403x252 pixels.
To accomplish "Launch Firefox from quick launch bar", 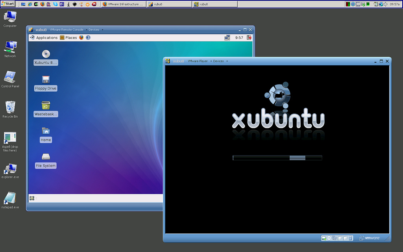I will click(x=43, y=4).
